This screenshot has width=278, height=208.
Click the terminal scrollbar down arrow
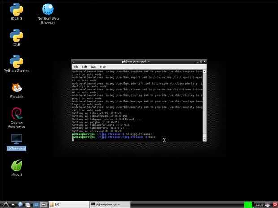pyautogui.click(x=204, y=140)
